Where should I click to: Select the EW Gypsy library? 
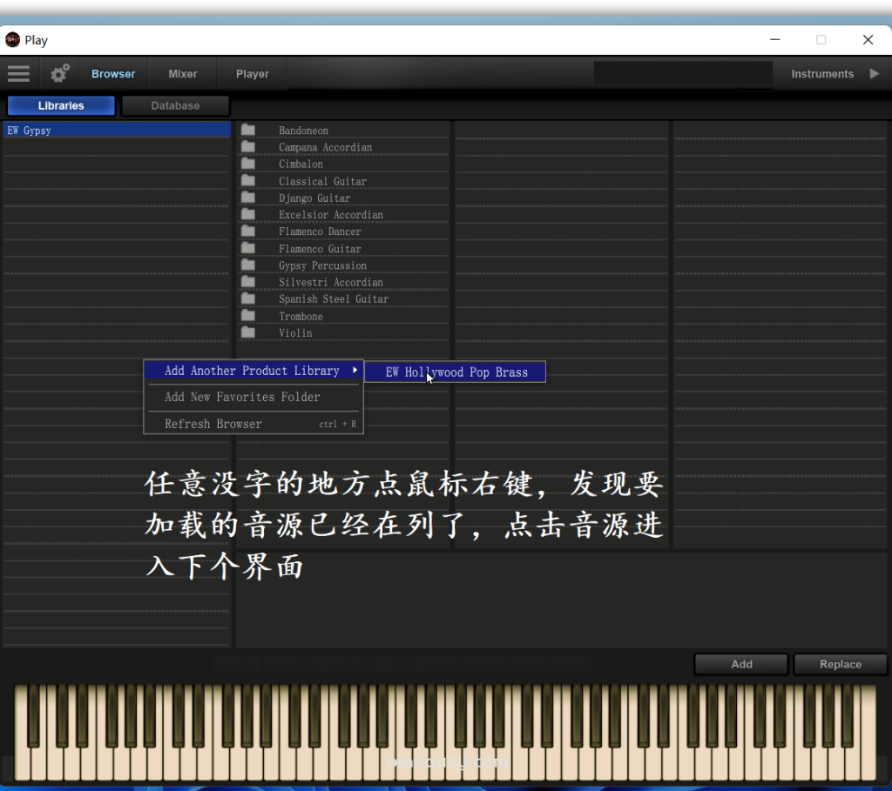click(117, 131)
